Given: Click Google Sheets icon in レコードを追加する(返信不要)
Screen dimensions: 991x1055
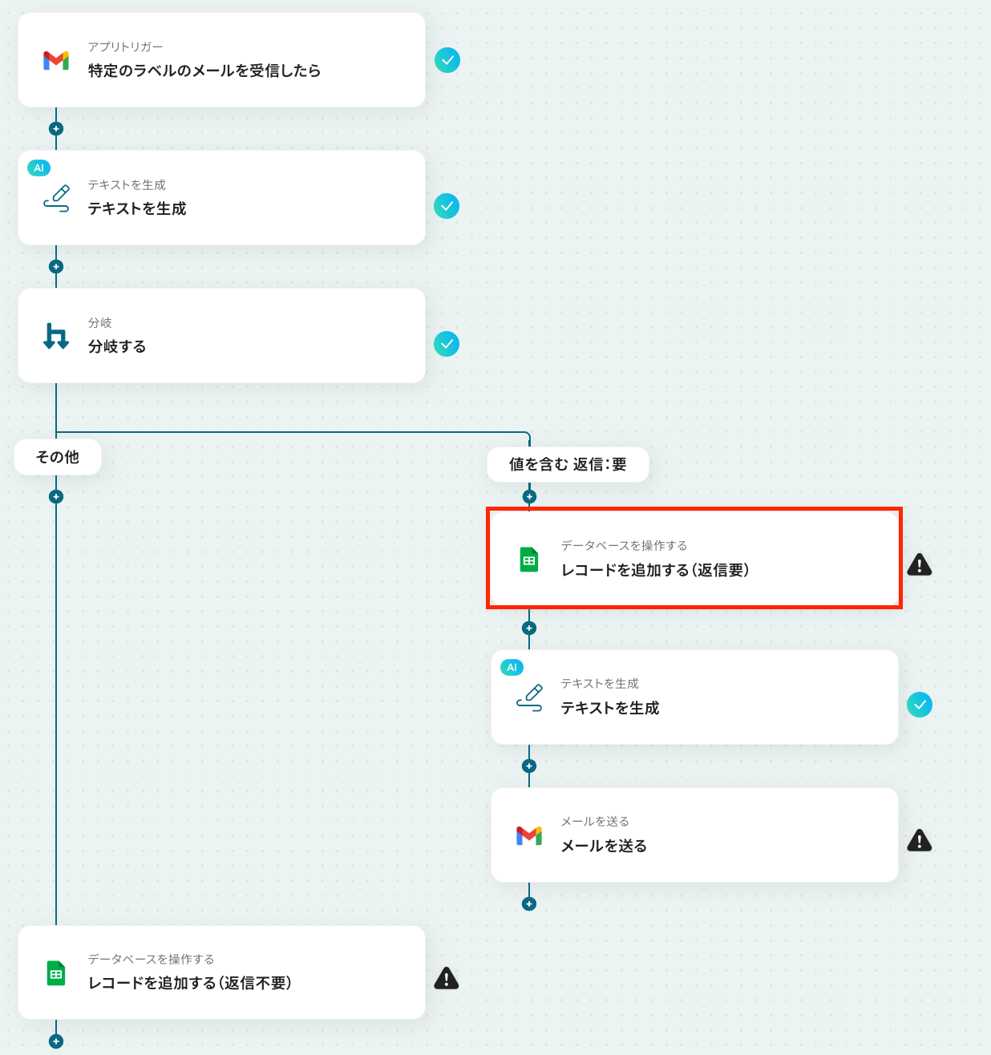Looking at the screenshot, I should click(x=56, y=973).
